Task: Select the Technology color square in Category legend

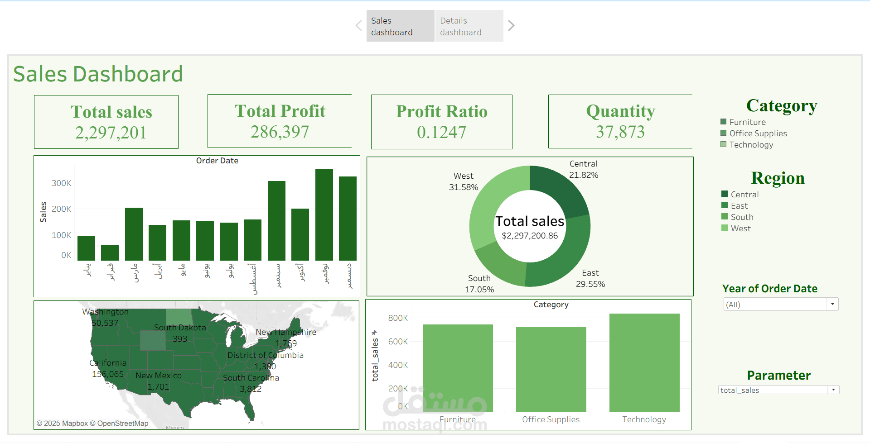Action: click(x=724, y=144)
